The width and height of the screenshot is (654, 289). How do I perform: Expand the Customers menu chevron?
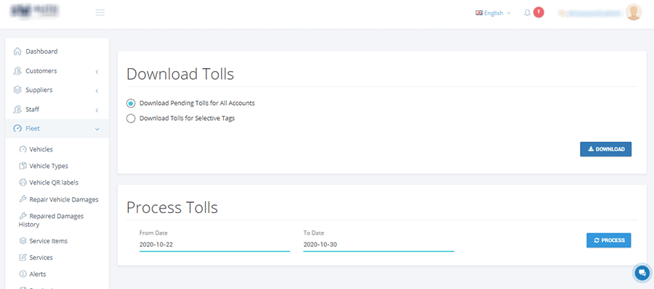97,72
